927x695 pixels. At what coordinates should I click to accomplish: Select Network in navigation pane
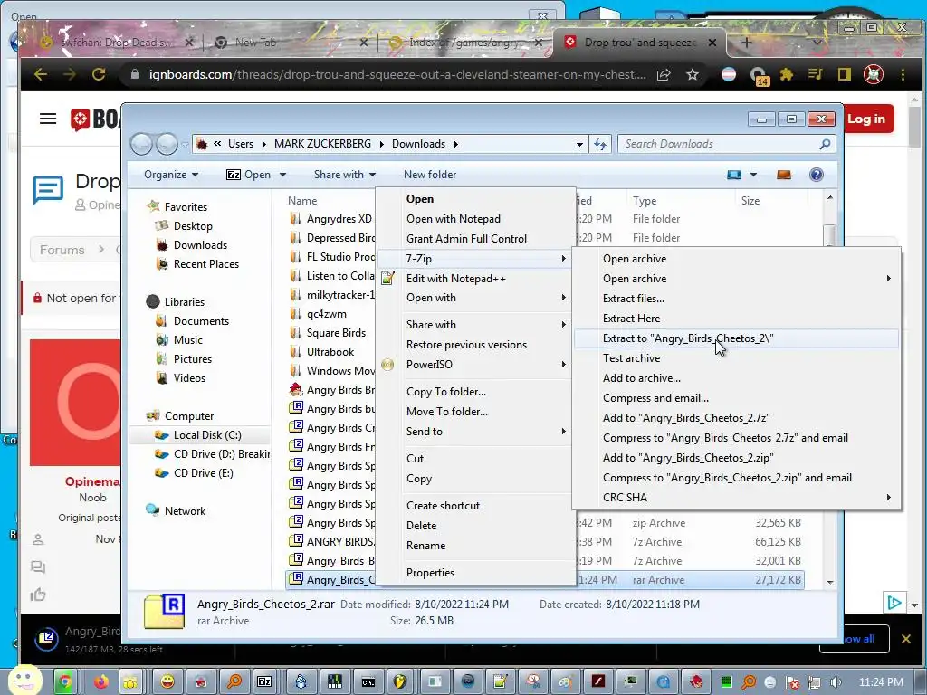tap(185, 511)
